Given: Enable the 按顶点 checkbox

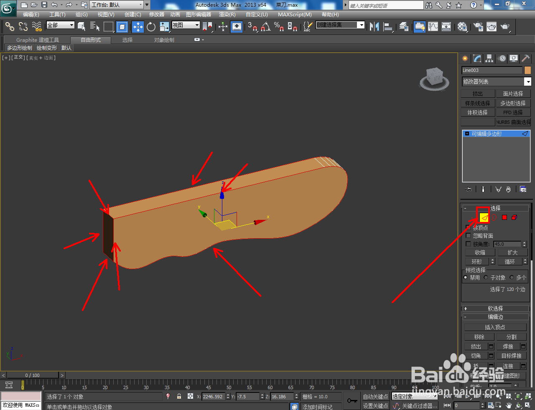Looking at the screenshot, I should (468, 227).
